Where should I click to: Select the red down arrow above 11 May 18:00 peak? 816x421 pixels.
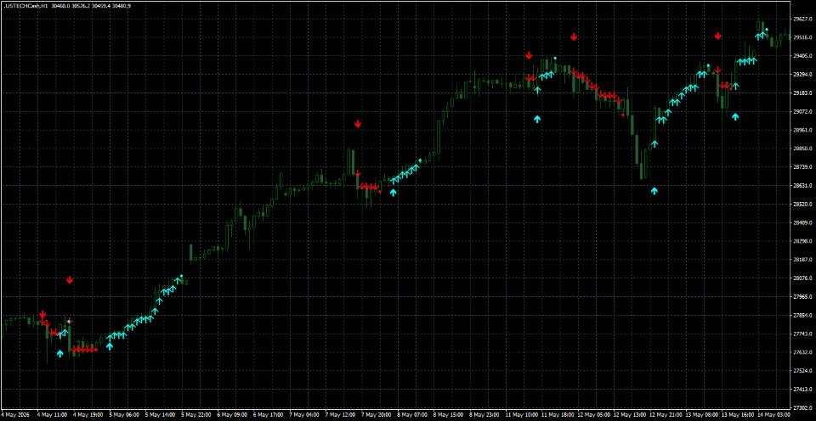[574, 36]
